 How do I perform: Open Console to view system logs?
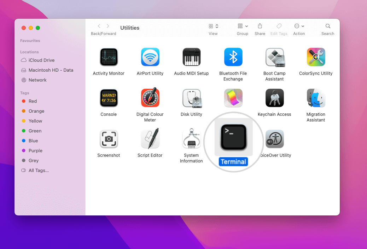pyautogui.click(x=109, y=98)
